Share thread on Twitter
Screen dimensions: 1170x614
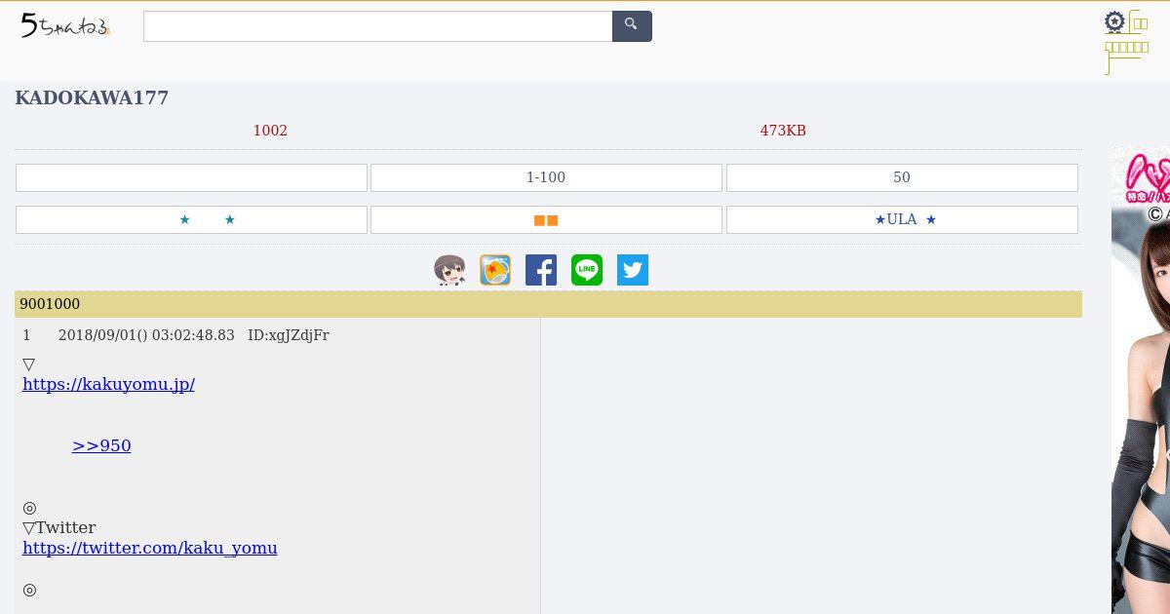(633, 270)
